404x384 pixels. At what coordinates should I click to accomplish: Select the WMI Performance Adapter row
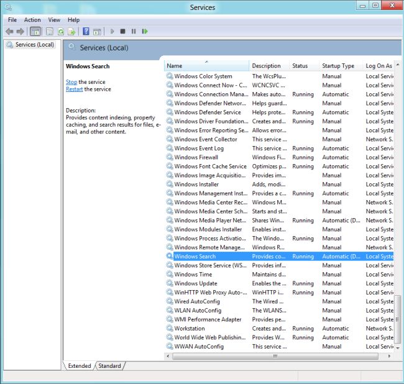[280, 319]
